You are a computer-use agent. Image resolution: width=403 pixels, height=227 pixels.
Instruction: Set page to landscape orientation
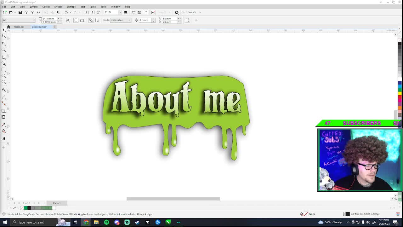pyautogui.click(x=82, y=20)
